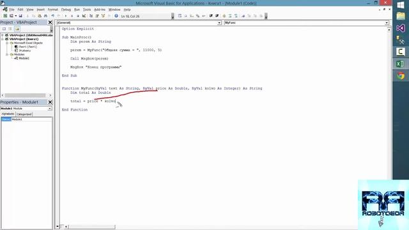
Task: Open Find with the binoculars icon
Action: pos(45,16)
